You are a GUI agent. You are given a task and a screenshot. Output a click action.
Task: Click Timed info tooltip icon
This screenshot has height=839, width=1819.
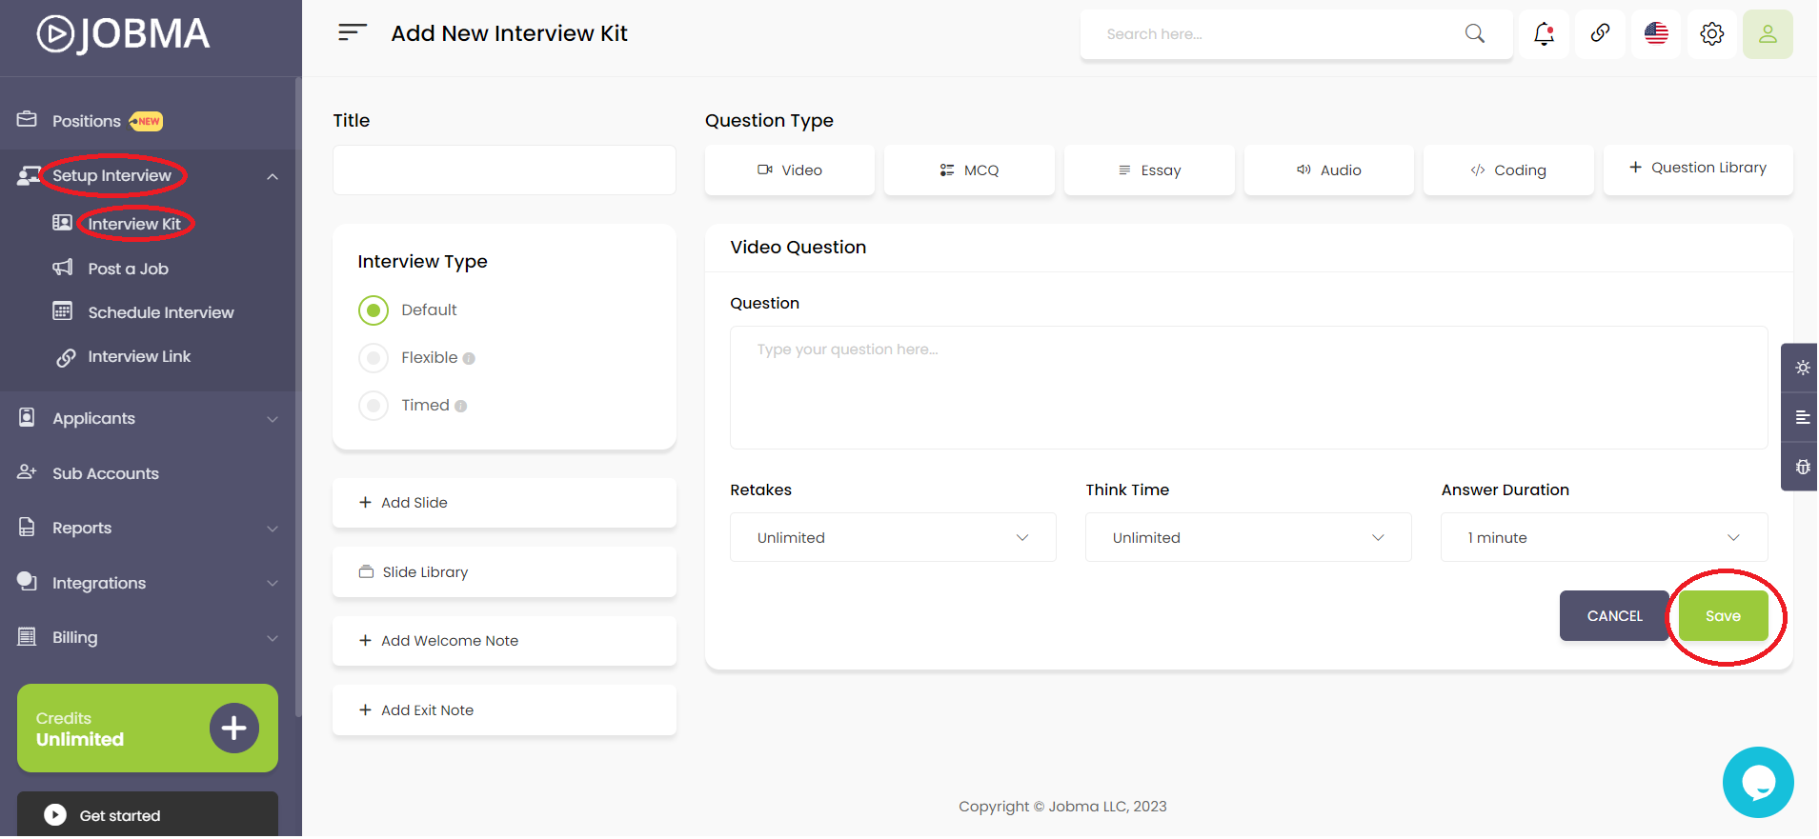pos(461,407)
